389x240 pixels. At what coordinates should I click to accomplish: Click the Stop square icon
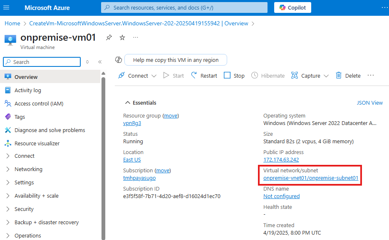227,75
